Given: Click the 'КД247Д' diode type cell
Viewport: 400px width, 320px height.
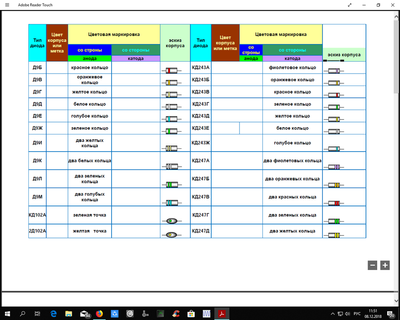Looking at the screenshot, I should (200, 231).
